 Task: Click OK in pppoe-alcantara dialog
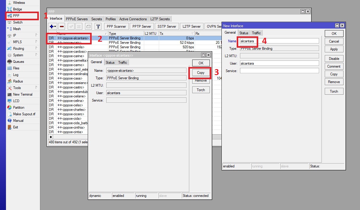pos(201,63)
